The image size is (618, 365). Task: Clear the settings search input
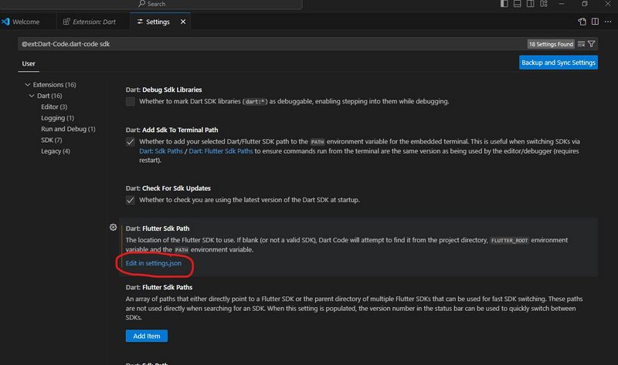point(582,44)
